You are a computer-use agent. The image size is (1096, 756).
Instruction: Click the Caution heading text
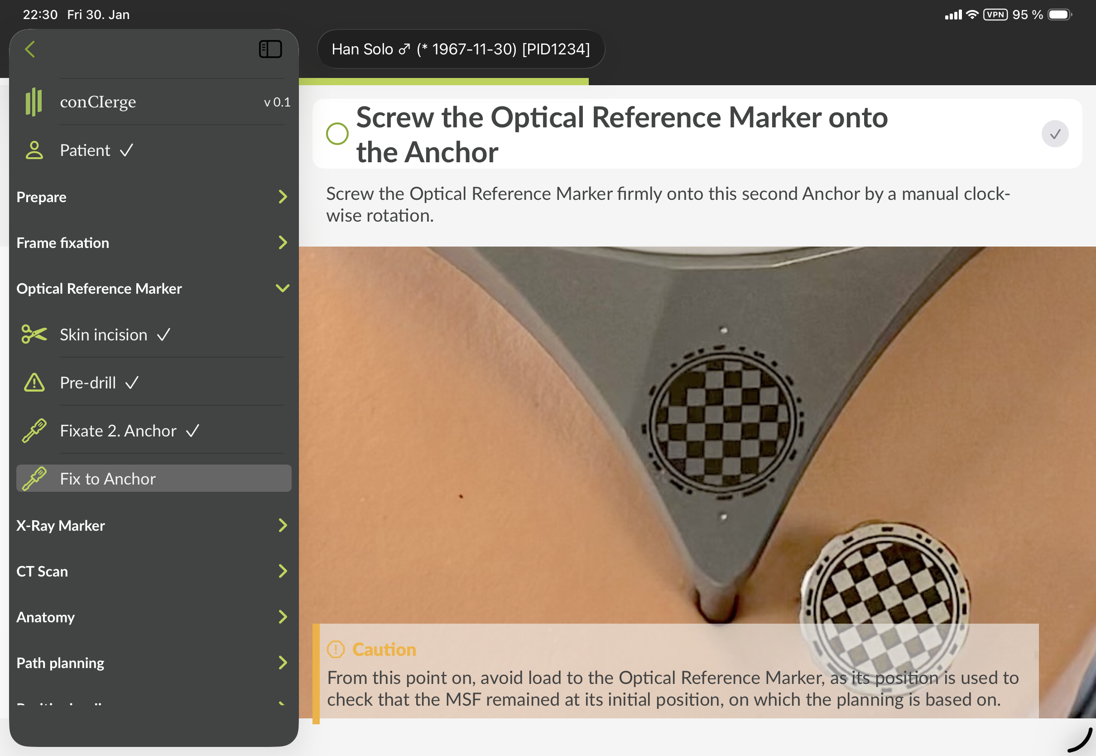click(384, 649)
